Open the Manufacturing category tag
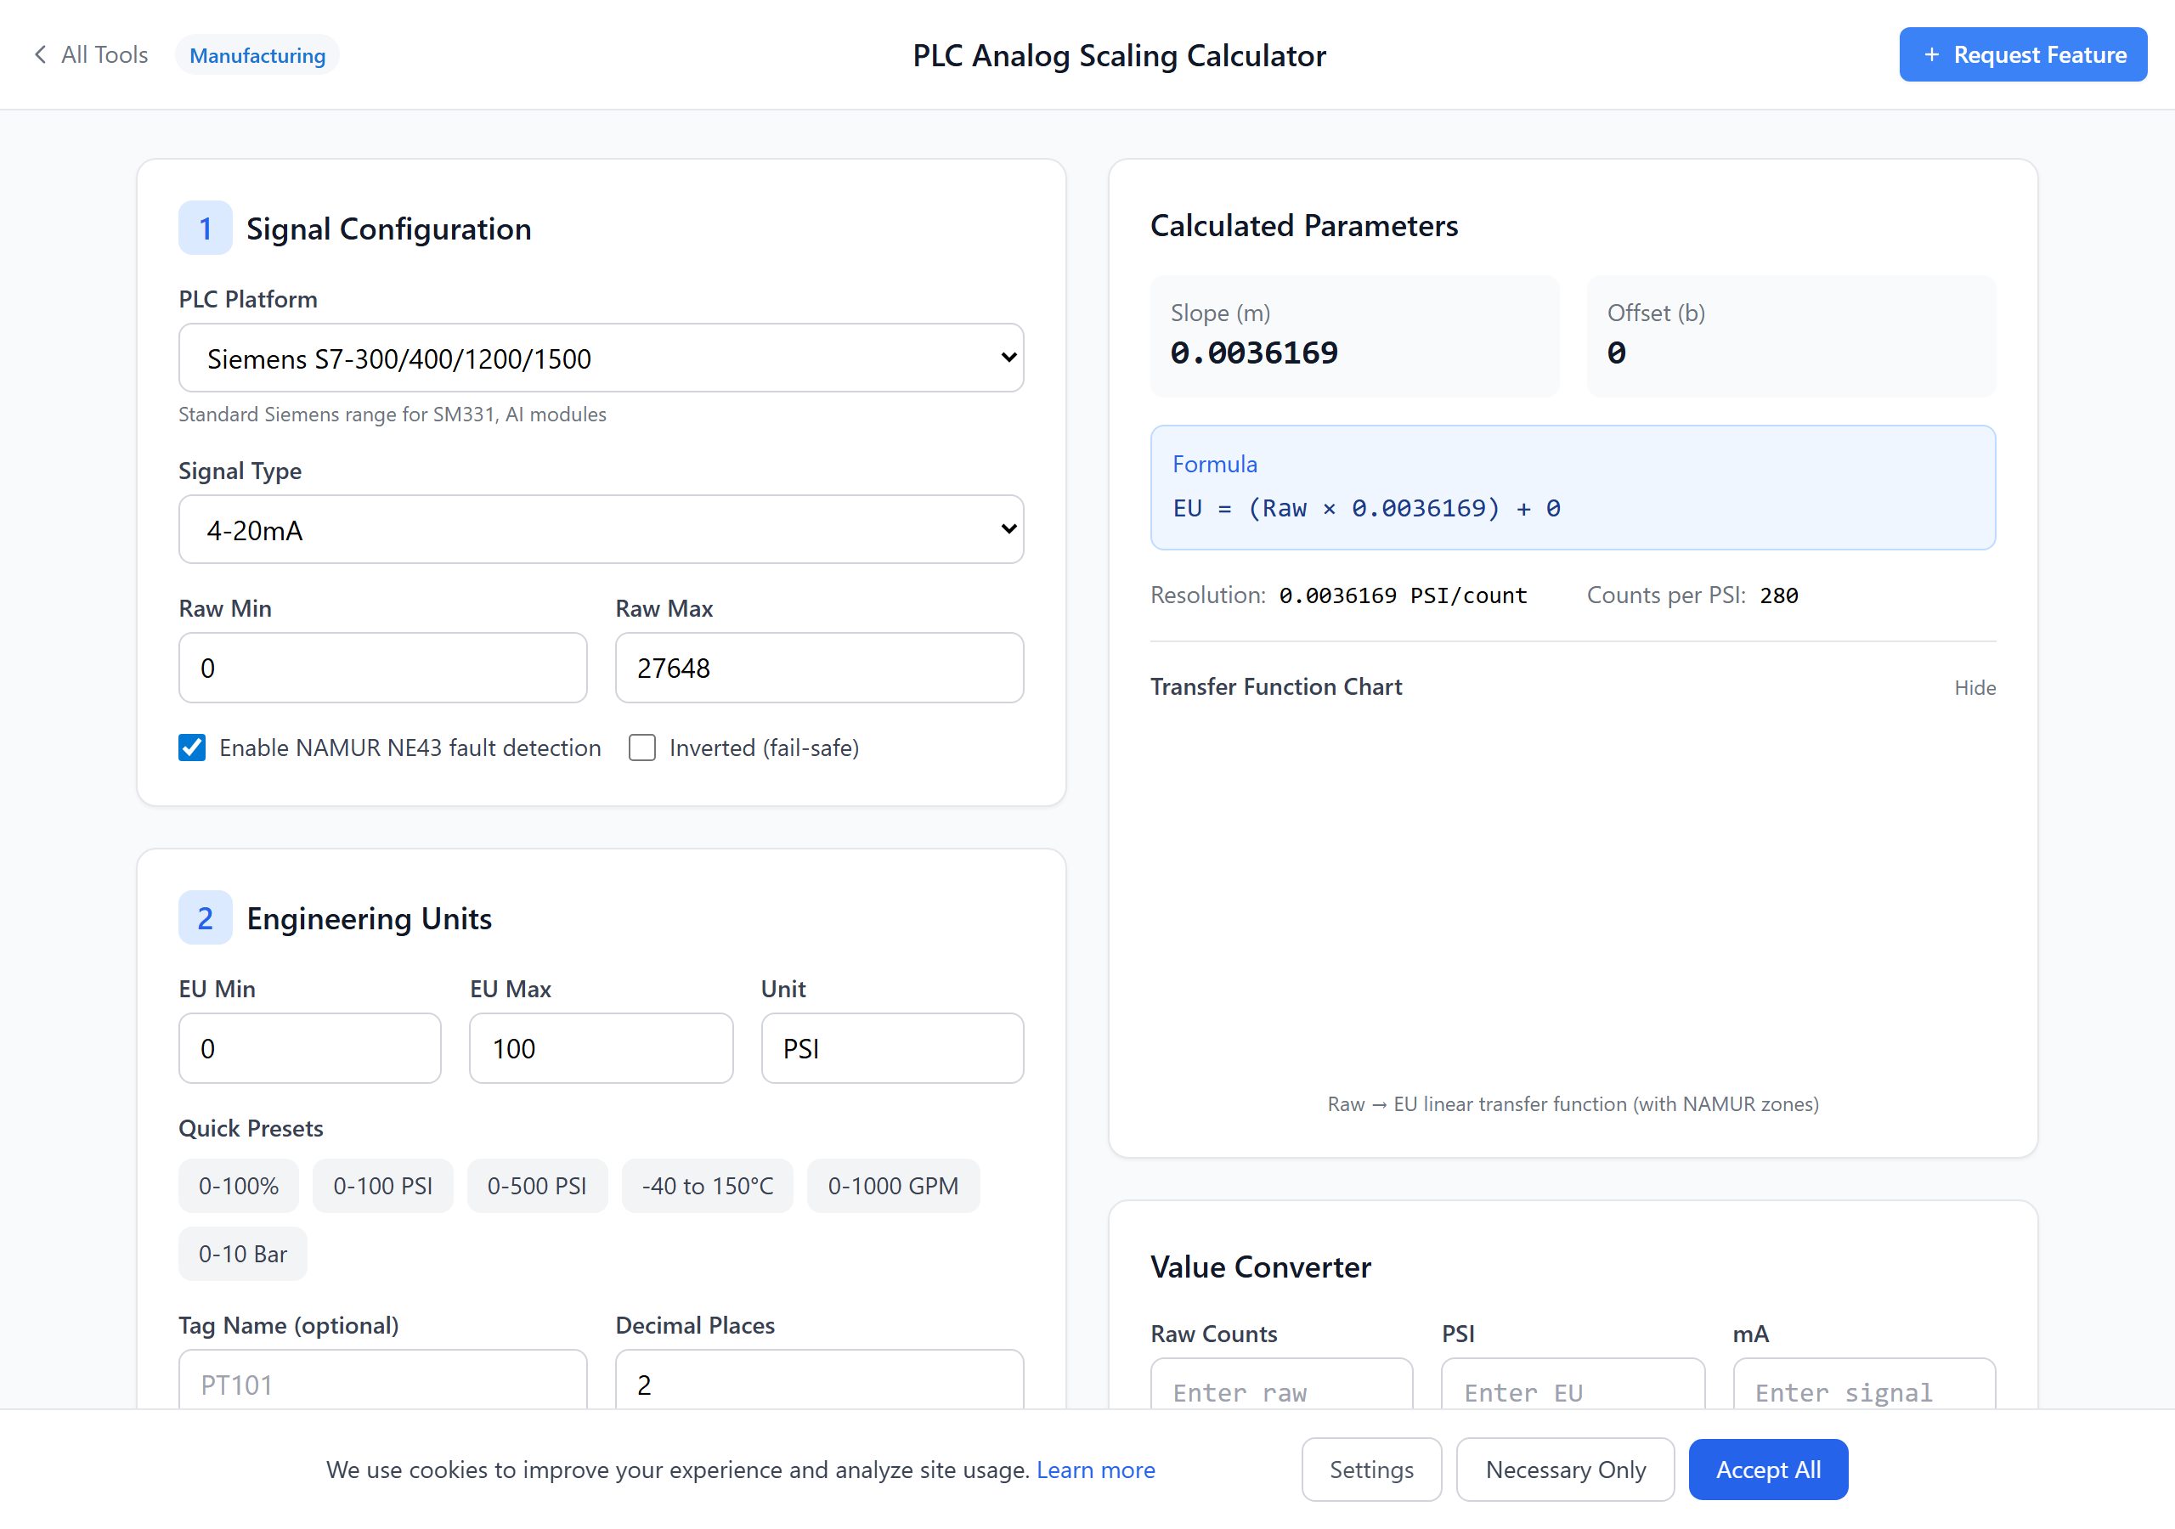 (x=257, y=55)
